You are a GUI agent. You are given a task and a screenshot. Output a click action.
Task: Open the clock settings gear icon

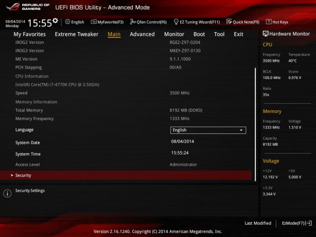[x=55, y=21]
